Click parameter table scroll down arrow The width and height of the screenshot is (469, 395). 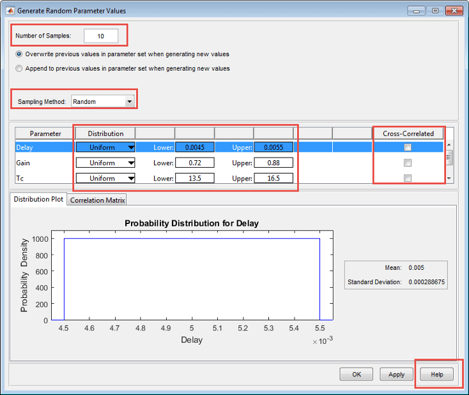pos(449,179)
